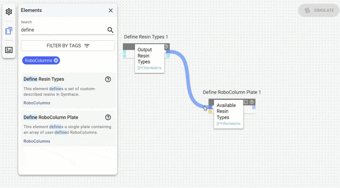Screen dimensions: 340x188
Task: Show help for Define Resin Types element
Action: [108, 79]
